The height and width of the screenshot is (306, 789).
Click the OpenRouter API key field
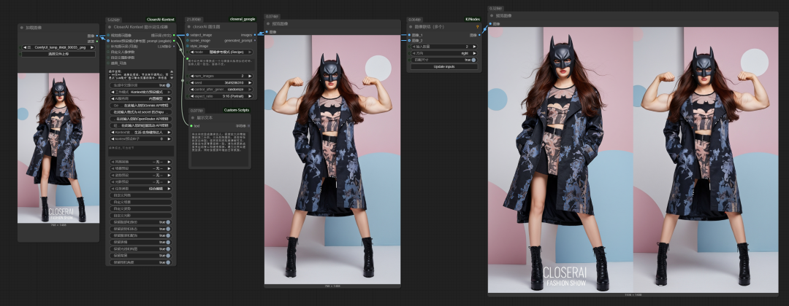[141, 119]
